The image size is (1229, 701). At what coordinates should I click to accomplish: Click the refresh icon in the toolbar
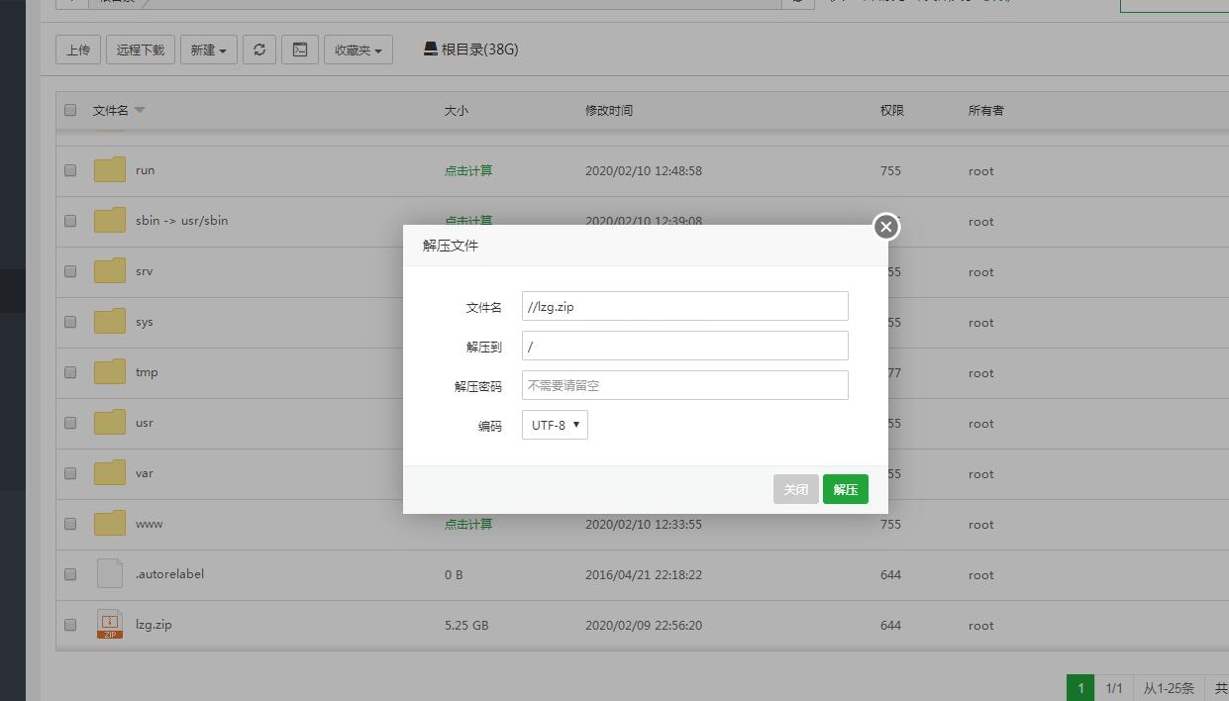[259, 50]
